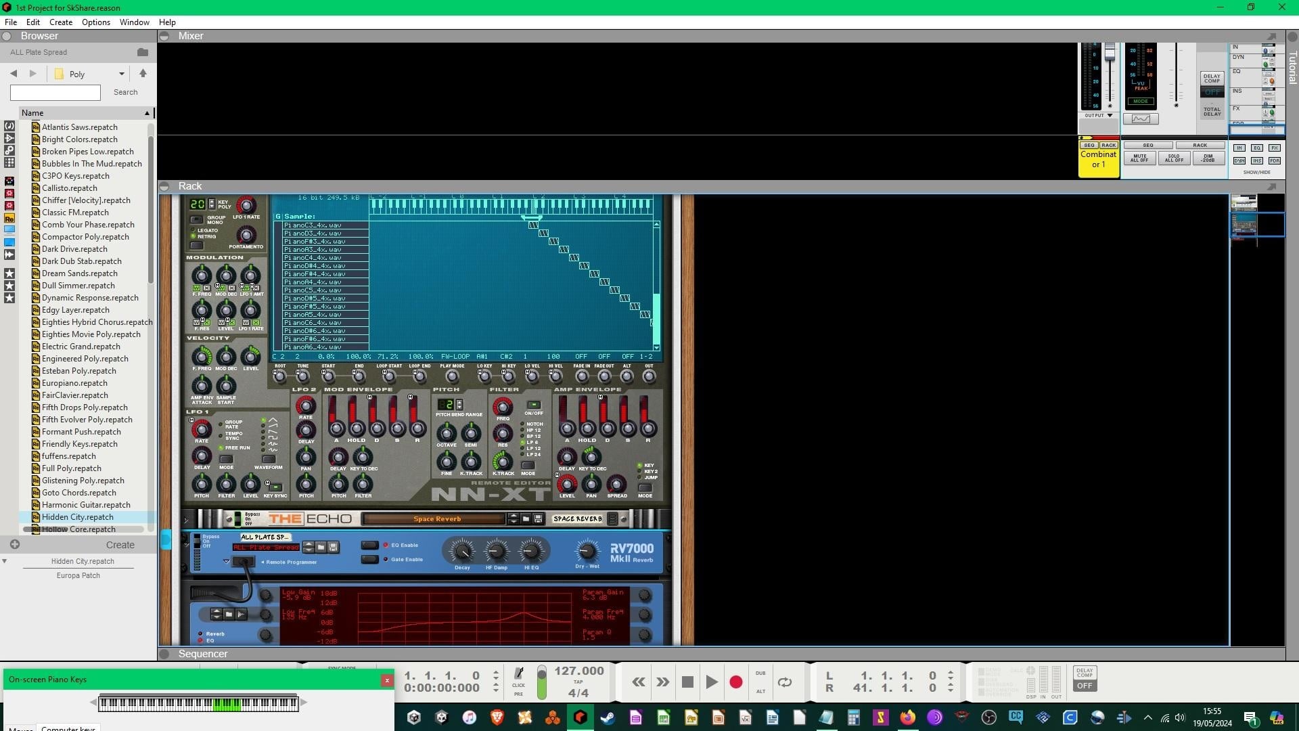
Task: Expand the Sequencer panel
Action: [164, 654]
